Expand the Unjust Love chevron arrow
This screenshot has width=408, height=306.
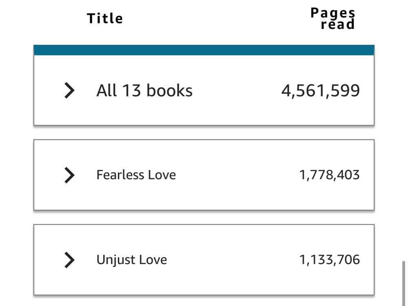point(69,259)
